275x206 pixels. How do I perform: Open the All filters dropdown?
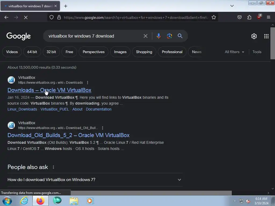[x=234, y=52]
